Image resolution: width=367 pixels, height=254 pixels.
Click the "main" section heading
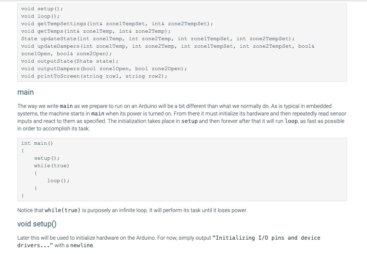[x=25, y=92]
